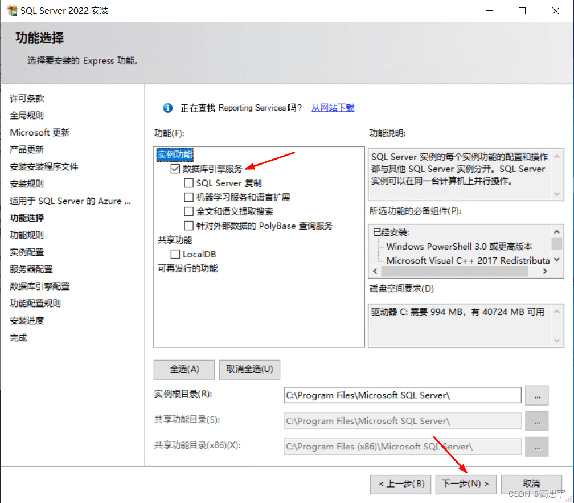The height and width of the screenshot is (503, 574).
Task: Browse for 共享功能目录(x86) folder
Action: pos(536,447)
